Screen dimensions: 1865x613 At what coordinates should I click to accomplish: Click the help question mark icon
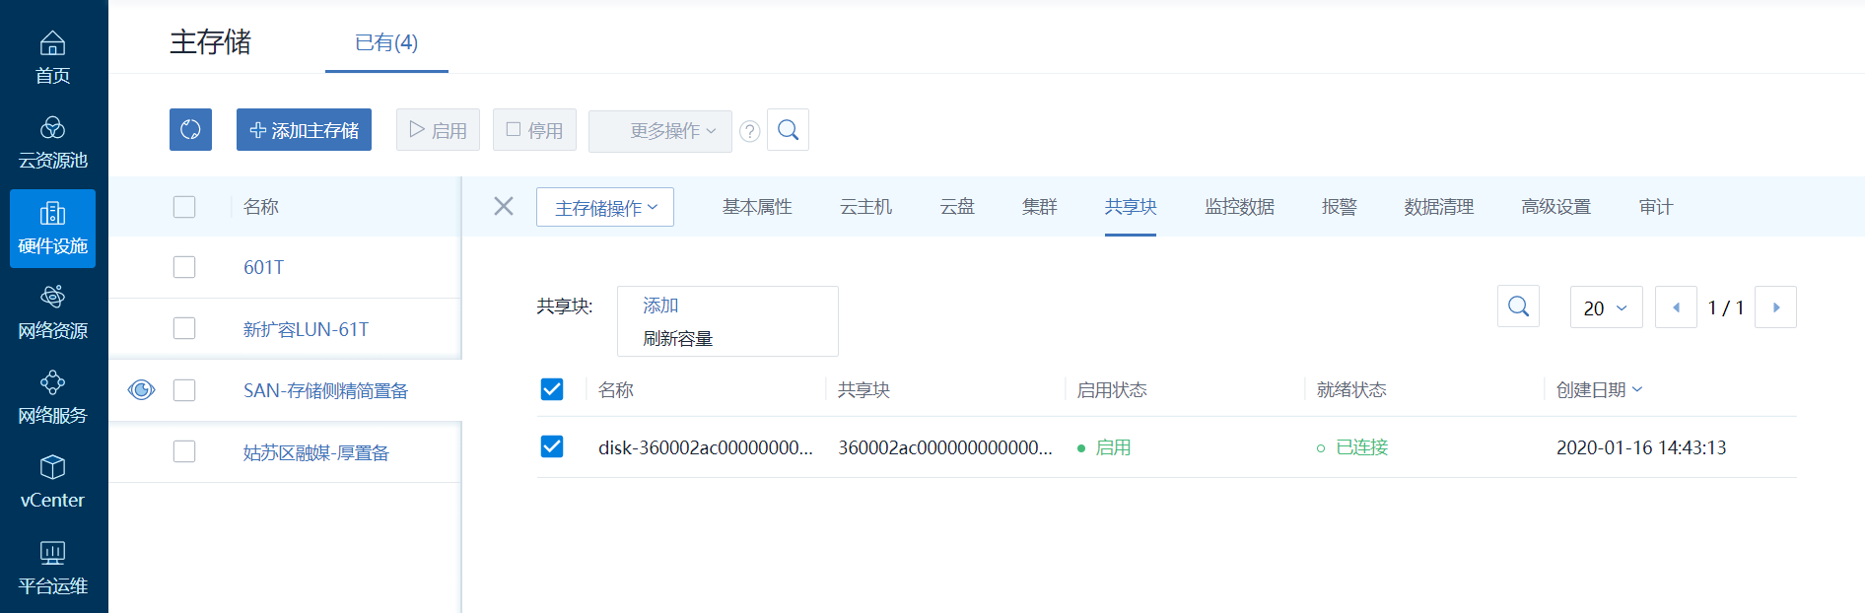750,131
